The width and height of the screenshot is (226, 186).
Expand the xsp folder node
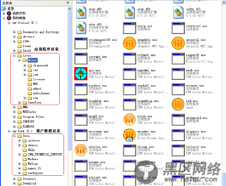(25, 98)
